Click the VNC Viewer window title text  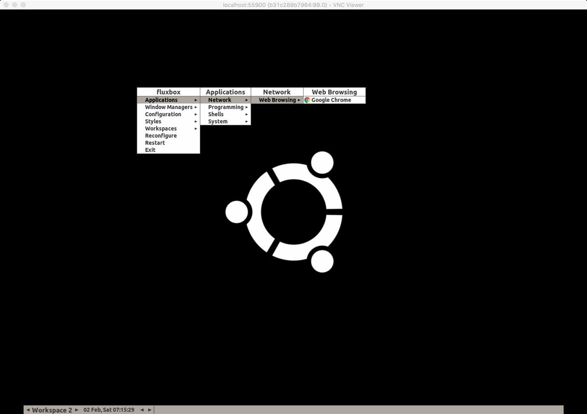pyautogui.click(x=293, y=5)
